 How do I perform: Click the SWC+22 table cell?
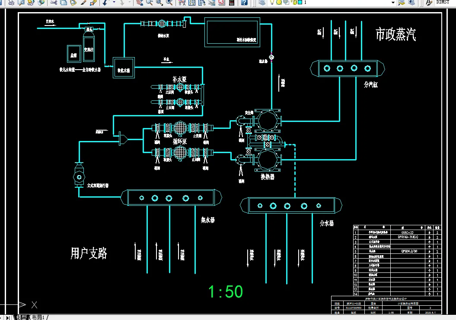pyautogui.click(x=407, y=233)
